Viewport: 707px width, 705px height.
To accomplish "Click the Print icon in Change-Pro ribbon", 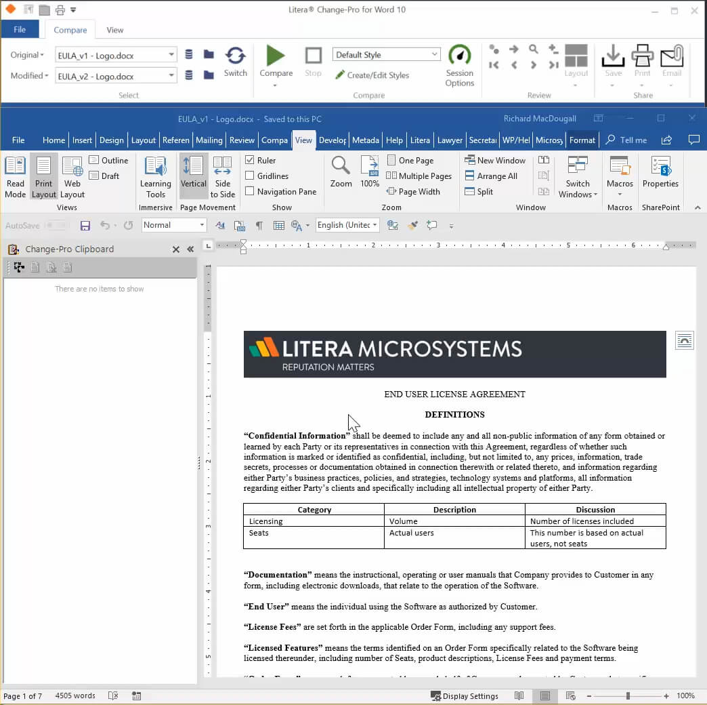I will point(642,61).
